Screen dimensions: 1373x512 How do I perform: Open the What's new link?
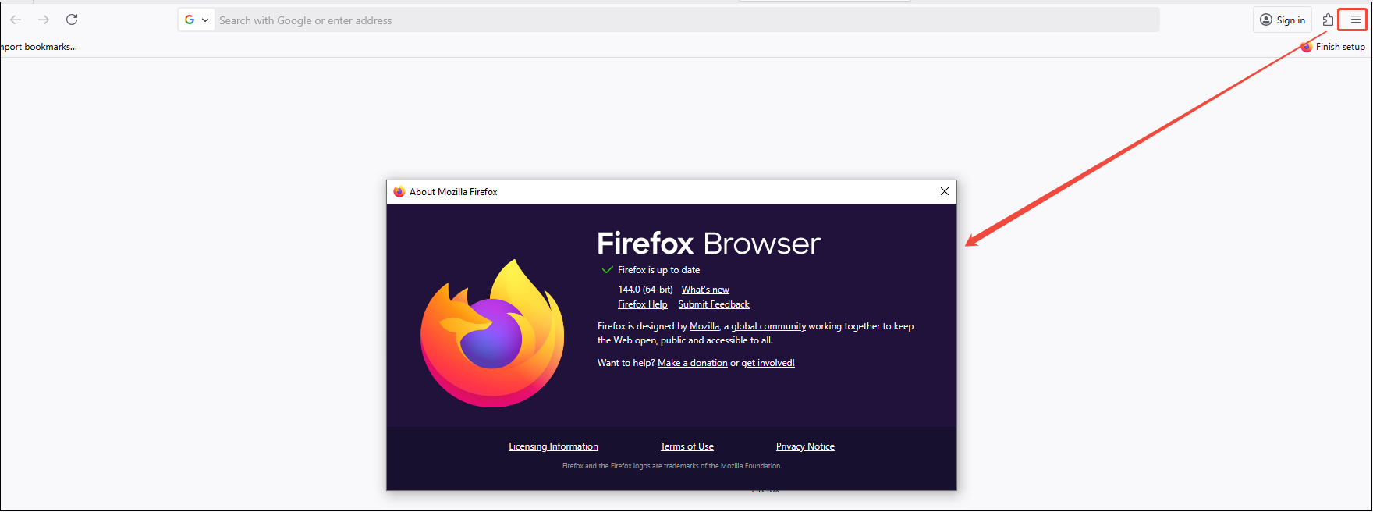pyautogui.click(x=705, y=290)
